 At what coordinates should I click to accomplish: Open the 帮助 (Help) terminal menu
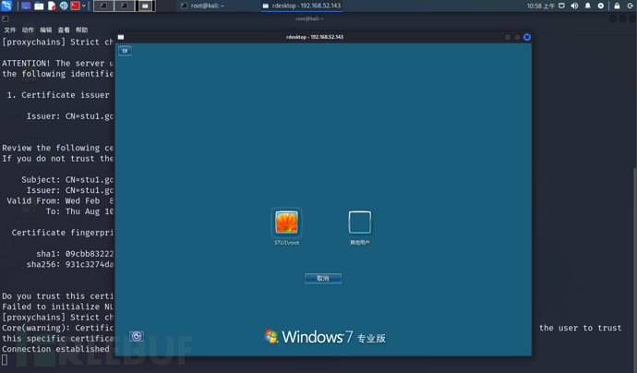(82, 30)
